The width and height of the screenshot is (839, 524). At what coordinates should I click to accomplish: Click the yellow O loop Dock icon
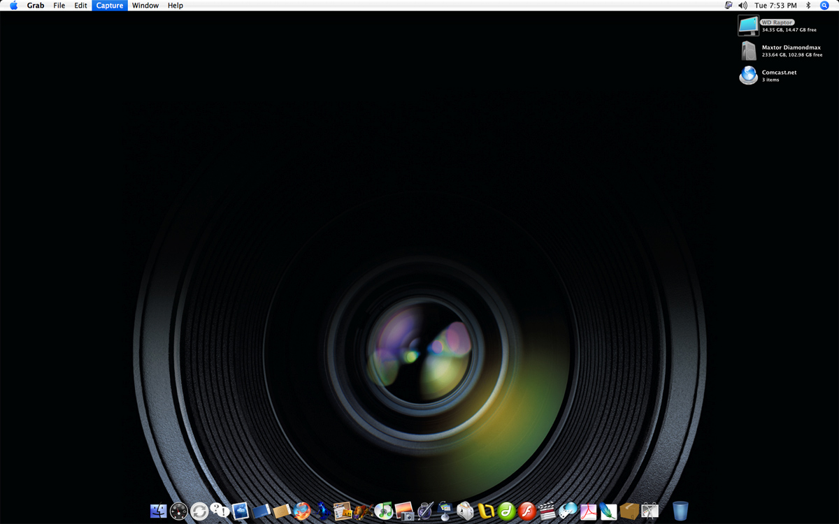pos(485,511)
